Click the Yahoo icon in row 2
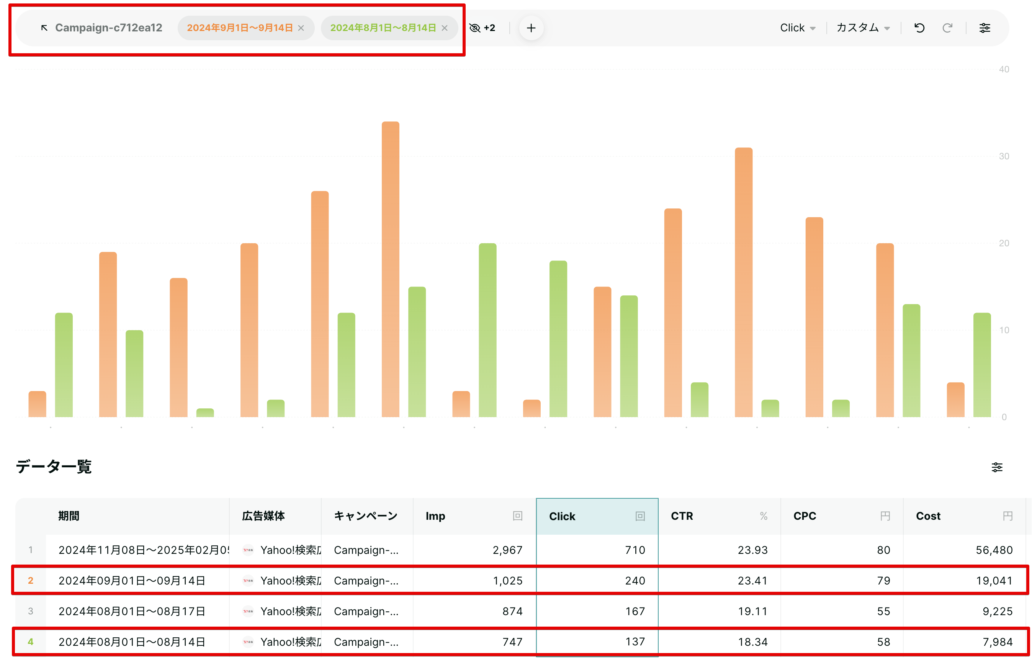 coord(248,580)
